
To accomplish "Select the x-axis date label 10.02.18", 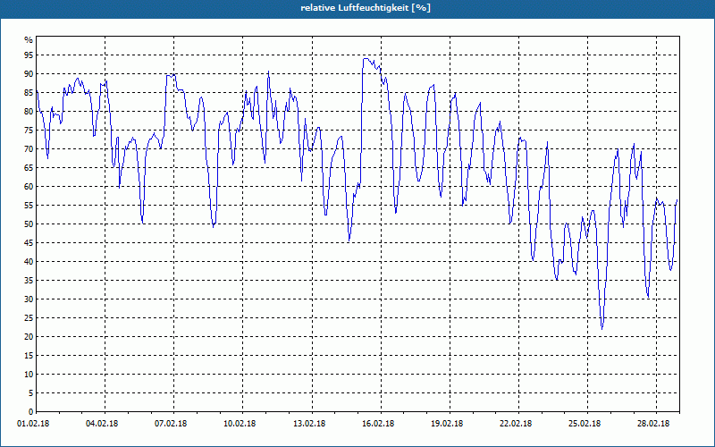I will [240, 424].
